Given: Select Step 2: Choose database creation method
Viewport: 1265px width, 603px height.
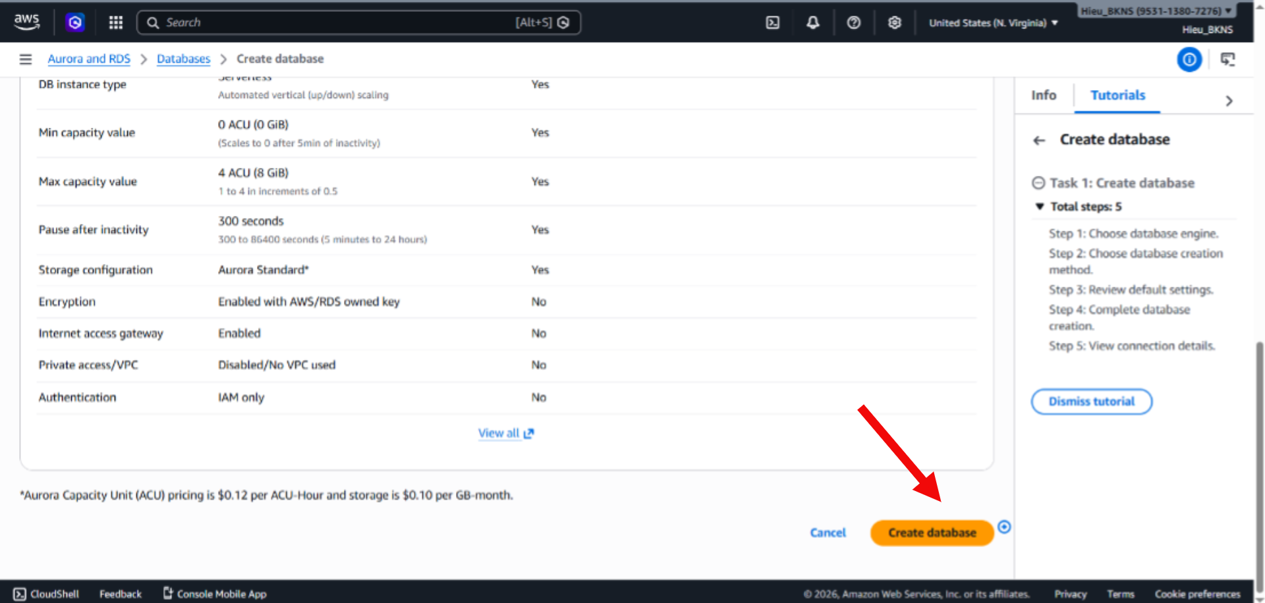Looking at the screenshot, I should (x=1136, y=261).
